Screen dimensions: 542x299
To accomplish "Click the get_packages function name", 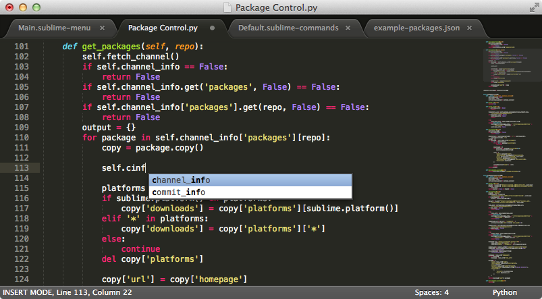I will pos(111,47).
